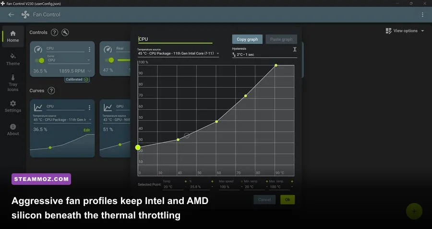Click the Max speed field showing 100 %
The image size is (432, 229).
point(229,187)
